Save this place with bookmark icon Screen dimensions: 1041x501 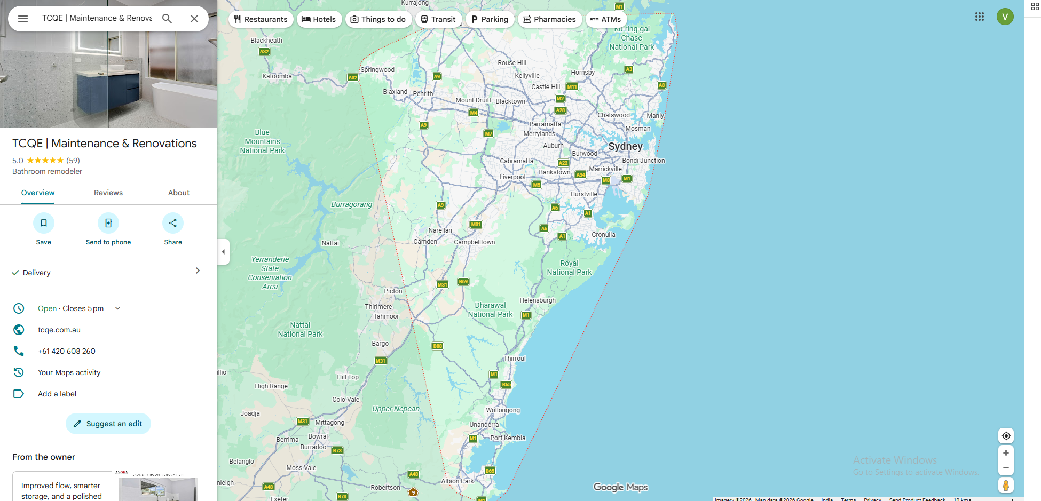point(44,223)
